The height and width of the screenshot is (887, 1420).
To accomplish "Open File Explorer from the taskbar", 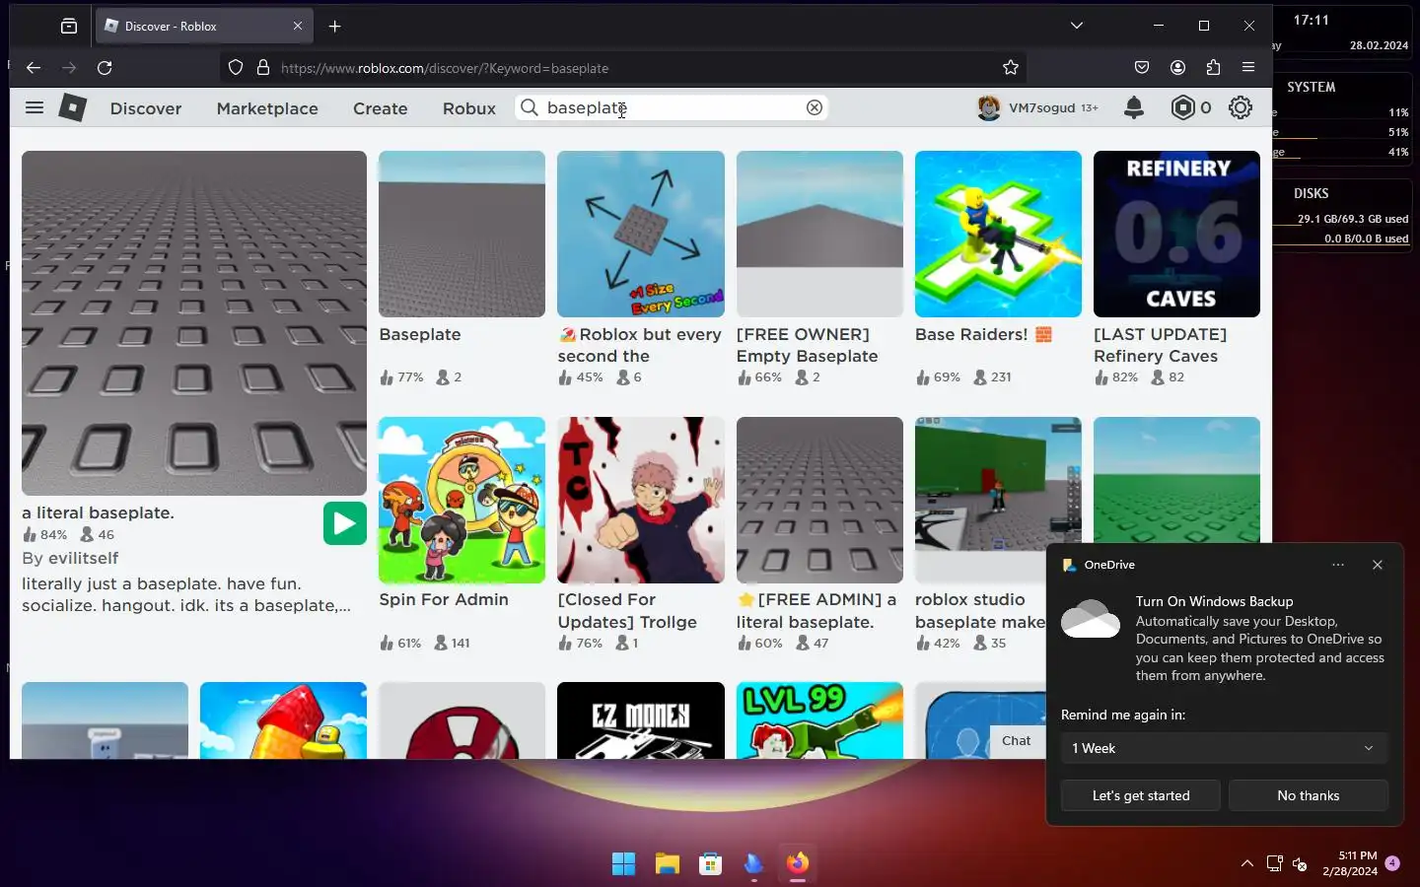I will click(x=668, y=864).
